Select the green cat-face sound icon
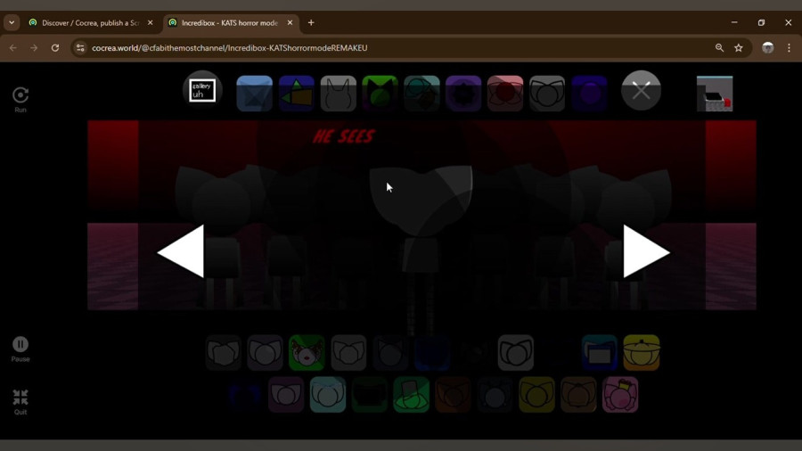Screen dimensions: 802x451 pos(307,353)
